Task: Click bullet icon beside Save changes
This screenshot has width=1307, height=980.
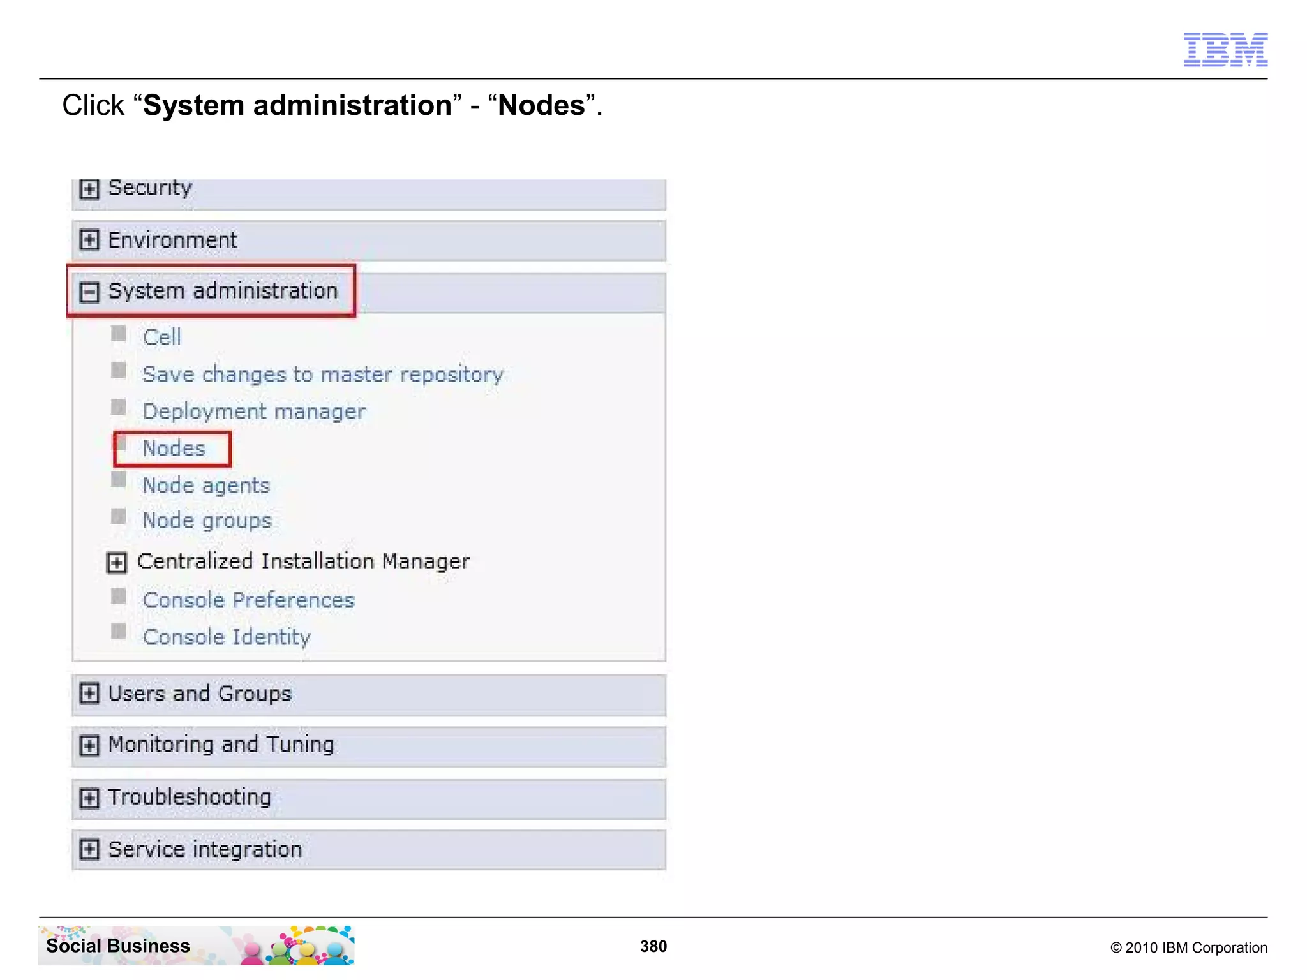Action: (x=118, y=370)
